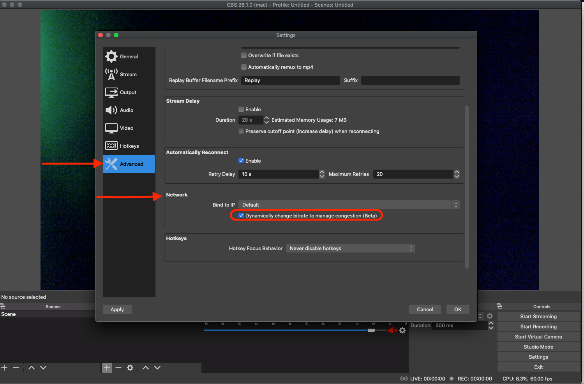The width and height of the screenshot is (584, 384).
Task: Click the General gear icon in sidebar
Action: pos(111,56)
